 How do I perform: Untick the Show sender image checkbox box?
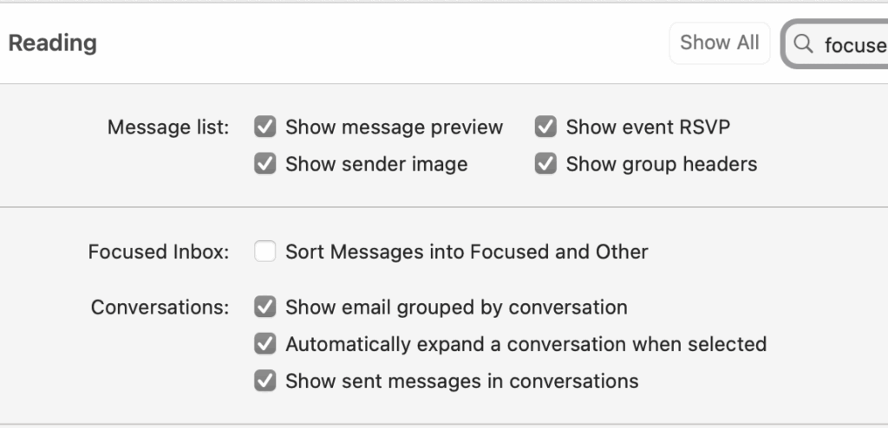(x=265, y=164)
